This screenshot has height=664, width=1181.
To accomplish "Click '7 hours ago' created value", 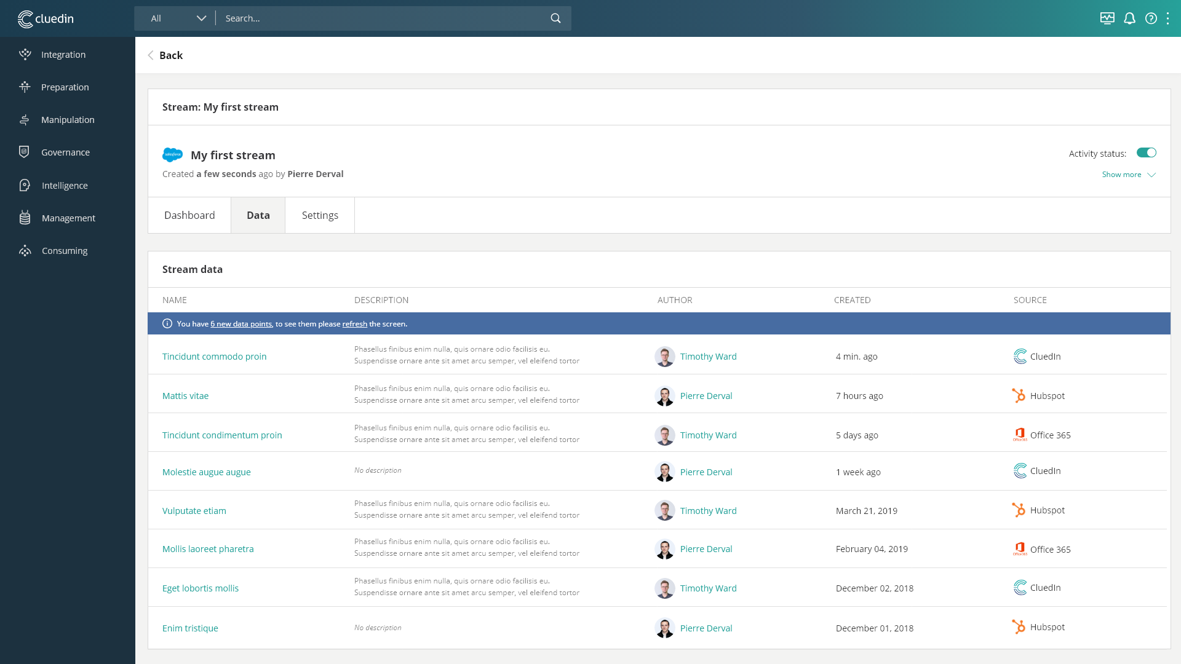I will tap(859, 395).
